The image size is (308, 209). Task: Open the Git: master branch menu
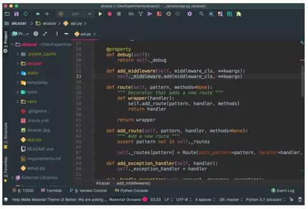click(x=231, y=199)
